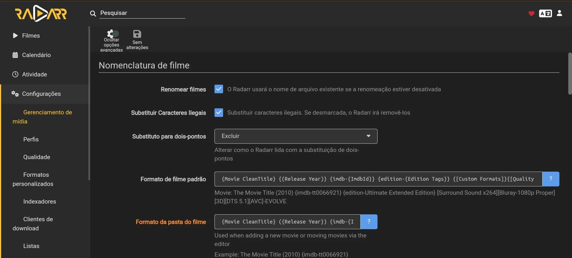Click the search magnifier icon
This screenshot has height=258, width=572.
pos(93,13)
